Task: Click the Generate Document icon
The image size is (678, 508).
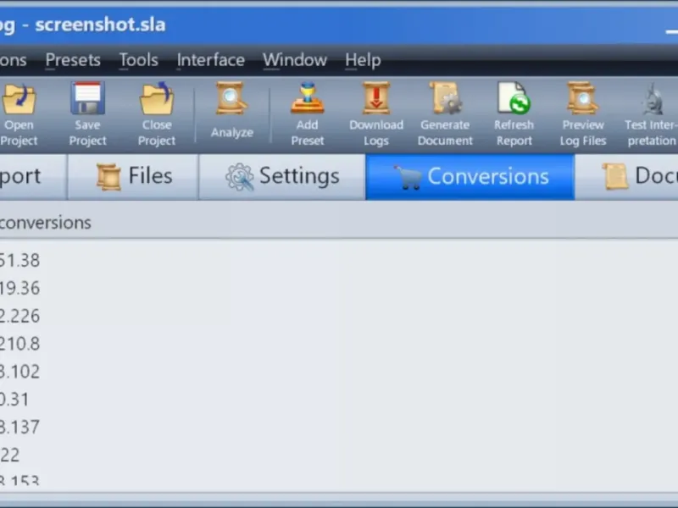Action: (446, 98)
